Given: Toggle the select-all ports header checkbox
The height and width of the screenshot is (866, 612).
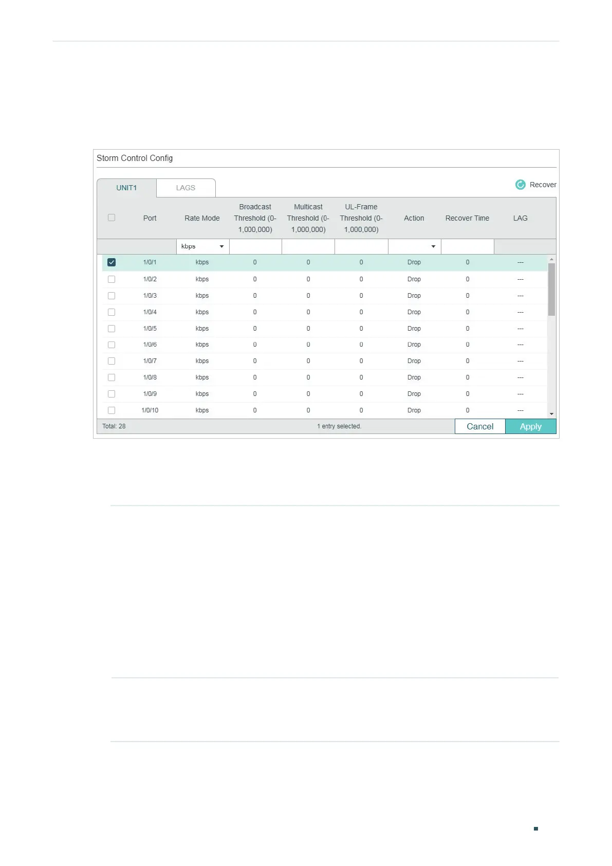Looking at the screenshot, I should click(112, 218).
